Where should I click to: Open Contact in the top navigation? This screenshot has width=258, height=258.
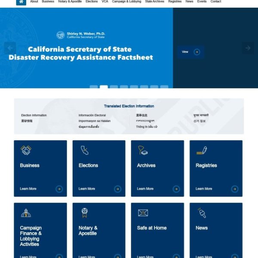216,1
